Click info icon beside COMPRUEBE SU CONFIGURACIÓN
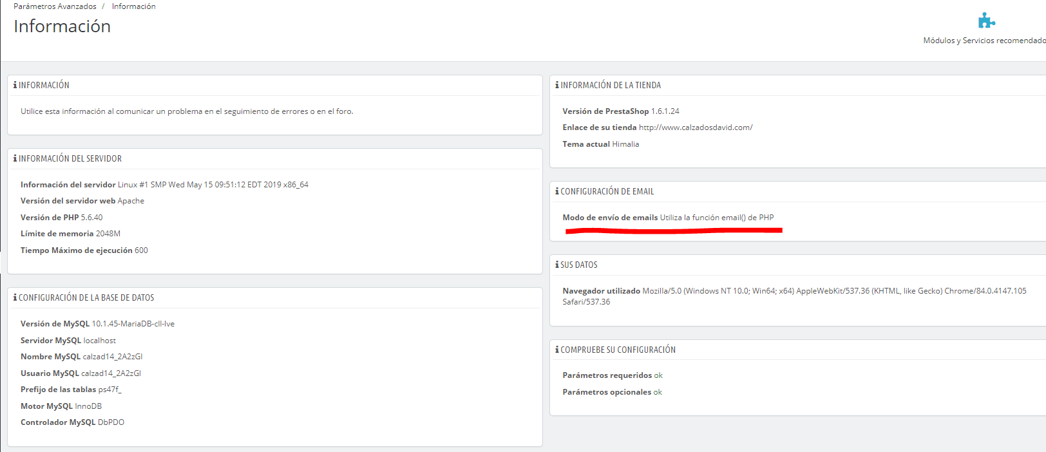The height and width of the screenshot is (452, 1046). [x=557, y=350]
